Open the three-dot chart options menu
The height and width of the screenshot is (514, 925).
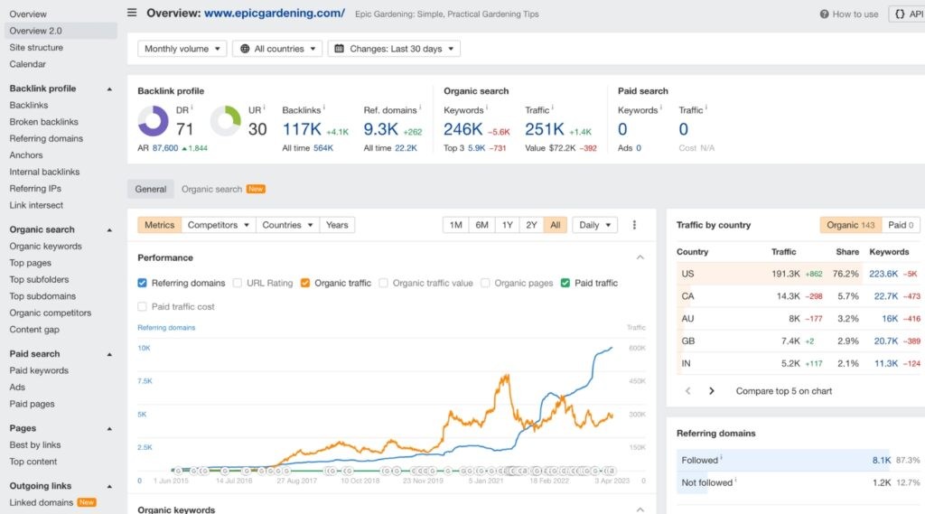tap(634, 225)
